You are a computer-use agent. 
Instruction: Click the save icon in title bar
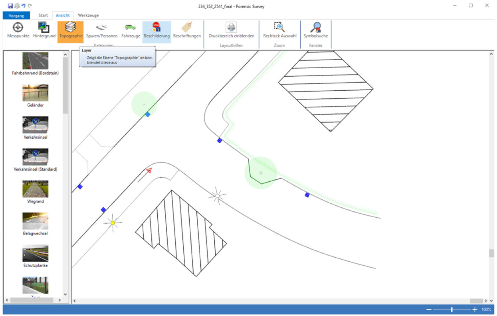[x=10, y=6]
